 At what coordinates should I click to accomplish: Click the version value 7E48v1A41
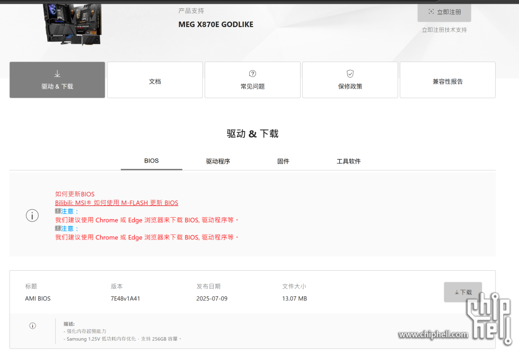point(125,299)
